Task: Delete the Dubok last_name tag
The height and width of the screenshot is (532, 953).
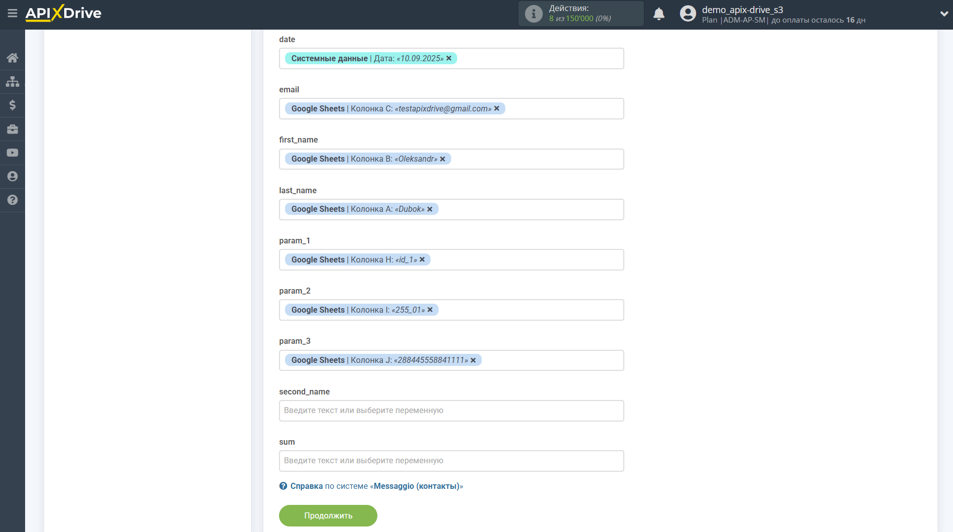Action: pos(430,209)
